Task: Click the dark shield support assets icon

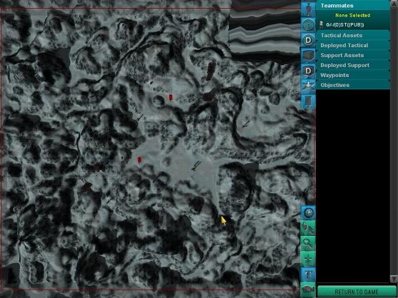Action: (x=308, y=55)
